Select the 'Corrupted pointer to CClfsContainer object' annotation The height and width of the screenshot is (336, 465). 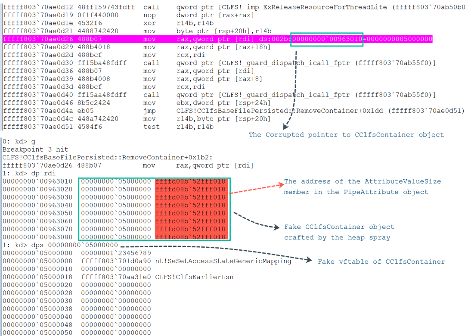pyautogui.click(x=346, y=135)
